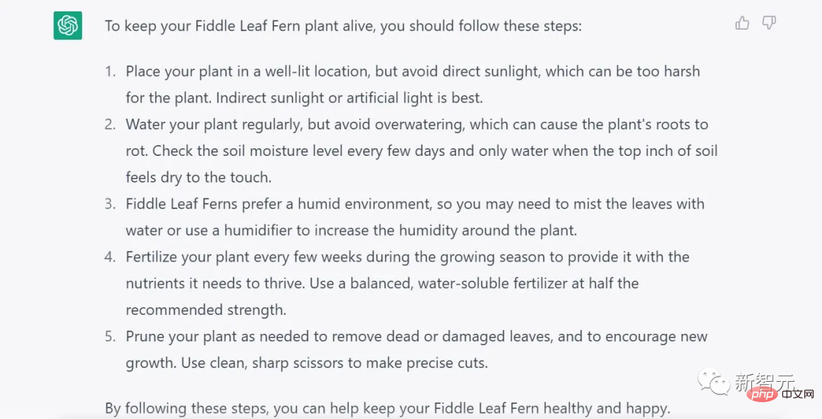Give the response a thumbs down
This screenshot has height=419, width=822.
(x=769, y=24)
